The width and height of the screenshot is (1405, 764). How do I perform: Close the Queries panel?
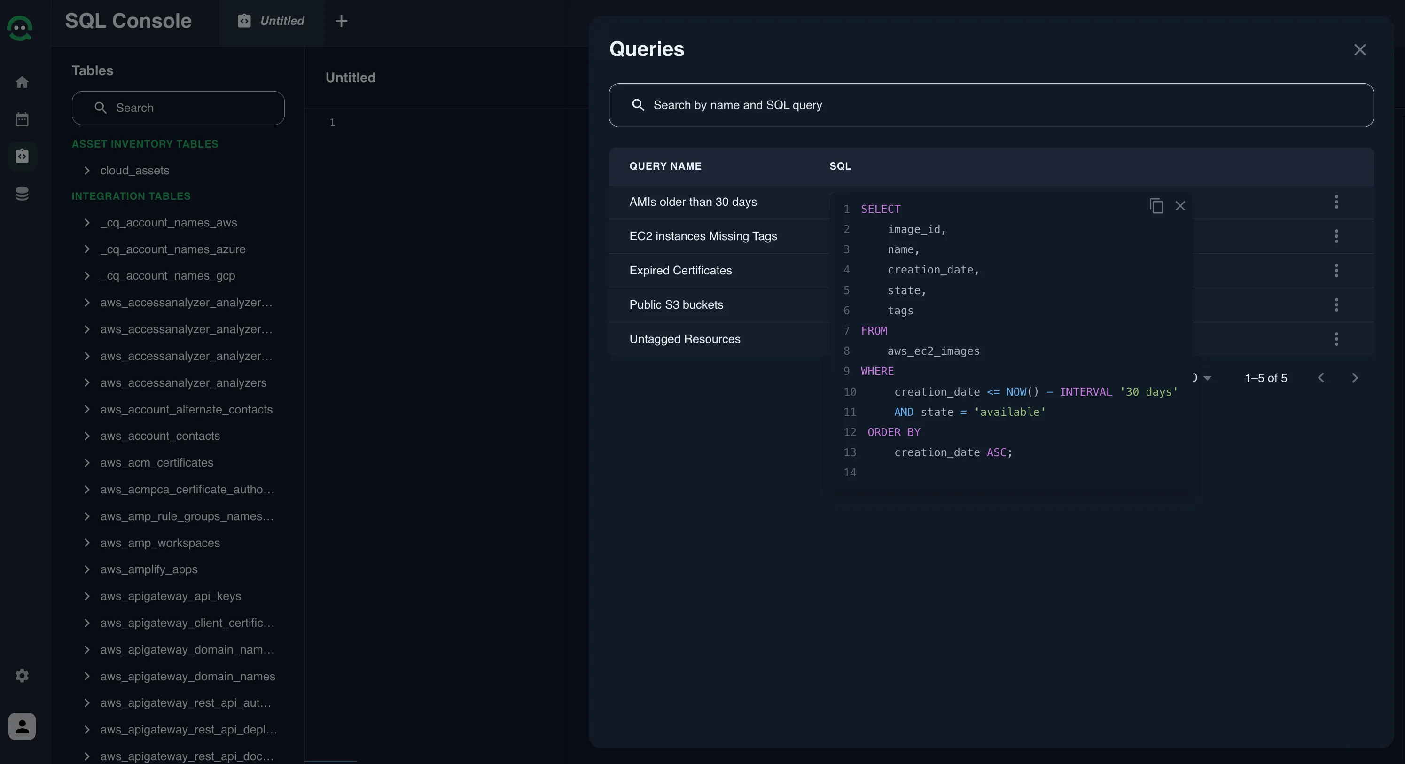point(1360,50)
